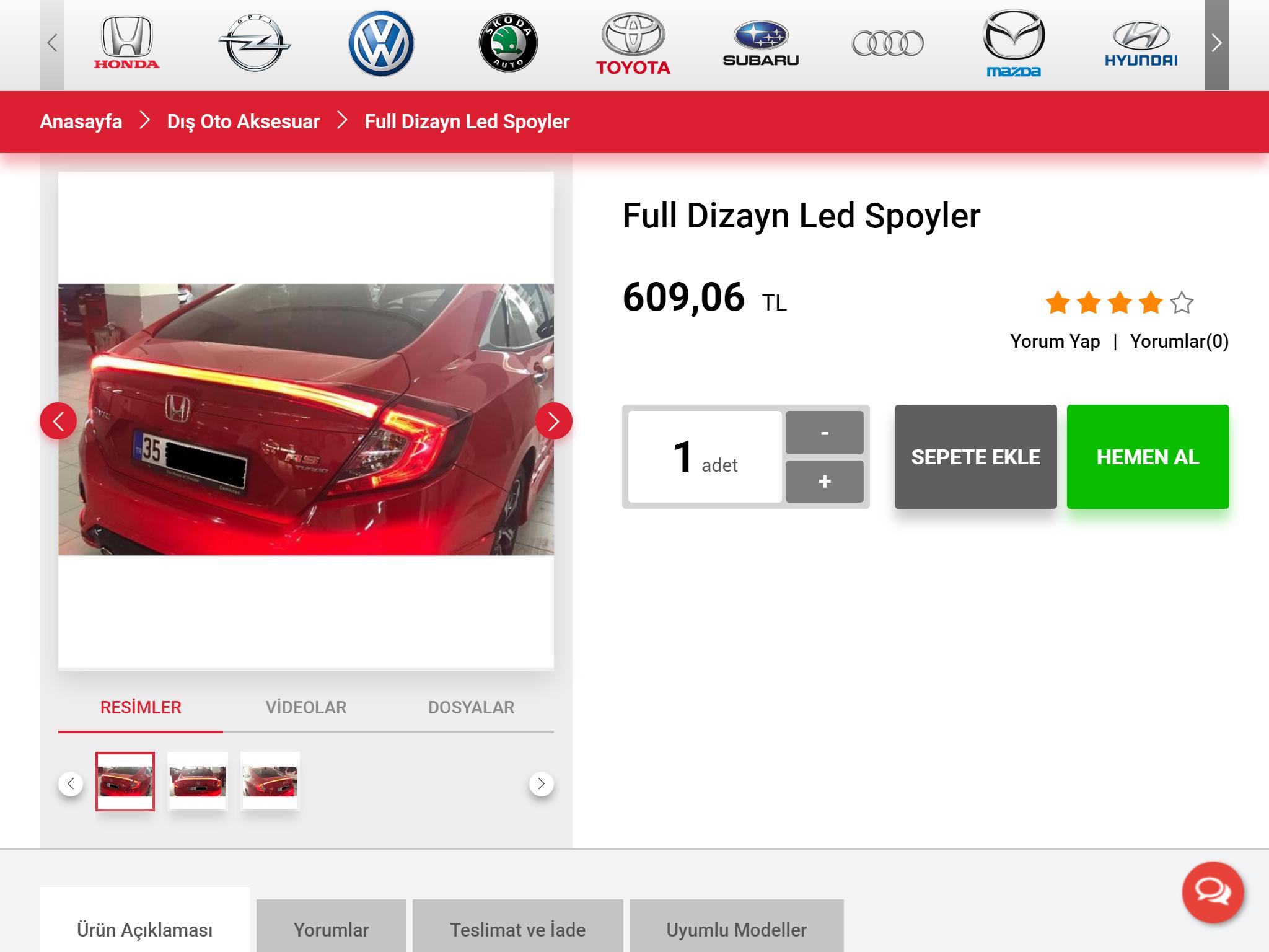Select the Toyota brand logo

pos(633,44)
